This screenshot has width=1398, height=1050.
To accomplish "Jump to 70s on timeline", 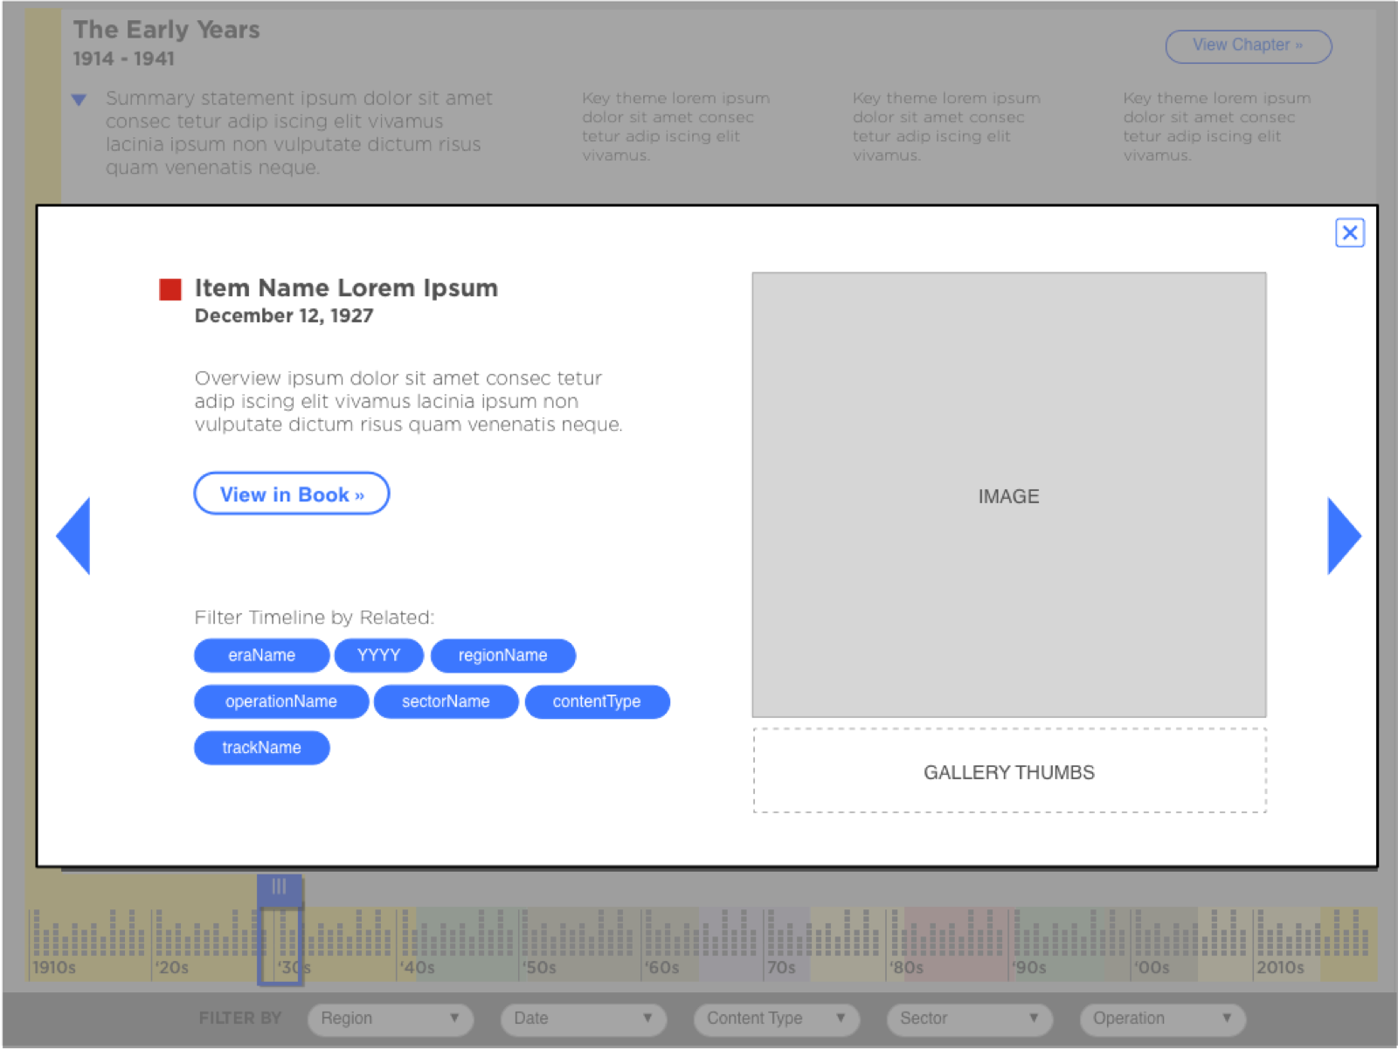I will pyautogui.click(x=781, y=968).
